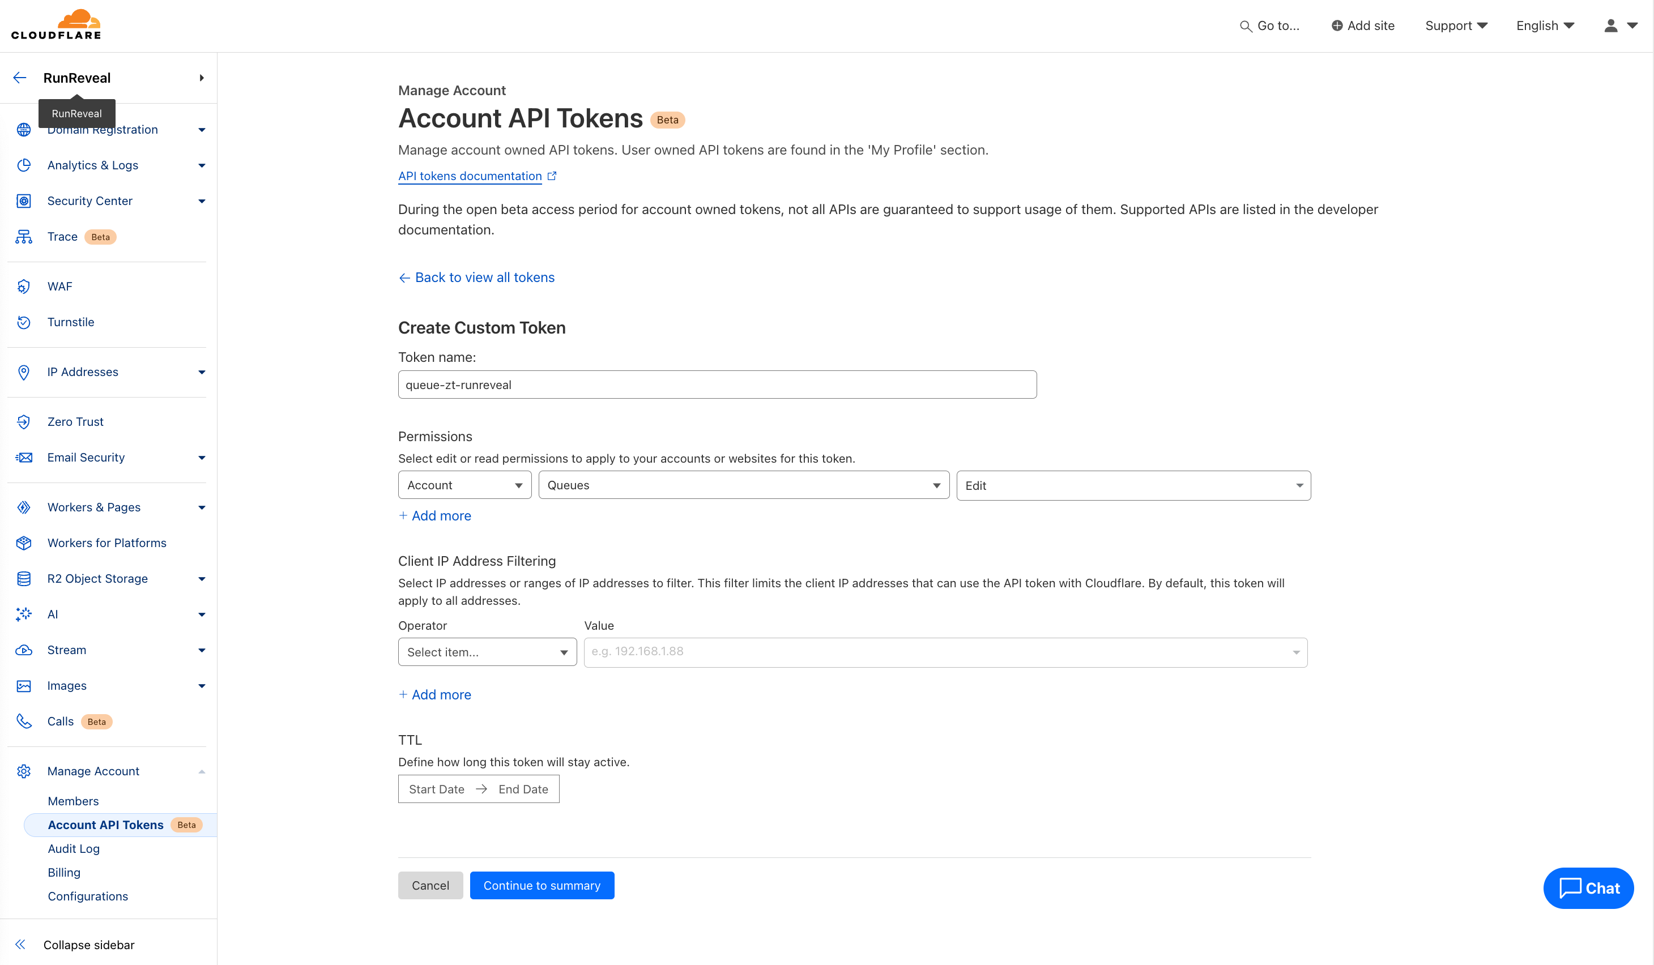Open the Audit Log sidebar item

click(74, 849)
